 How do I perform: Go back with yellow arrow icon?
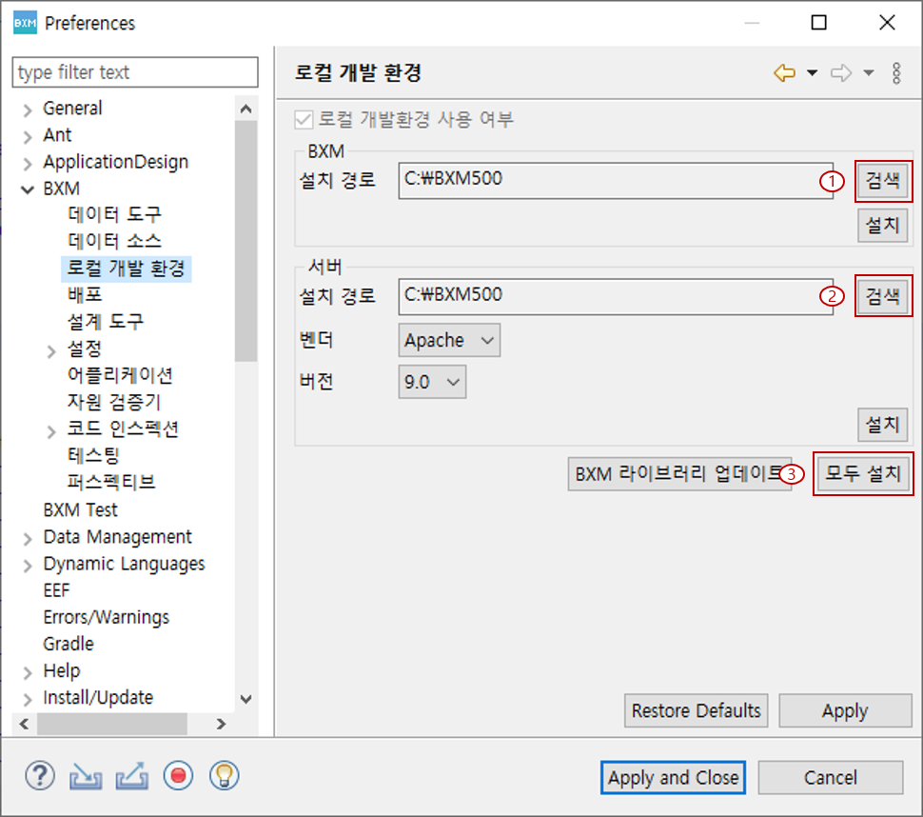[785, 73]
